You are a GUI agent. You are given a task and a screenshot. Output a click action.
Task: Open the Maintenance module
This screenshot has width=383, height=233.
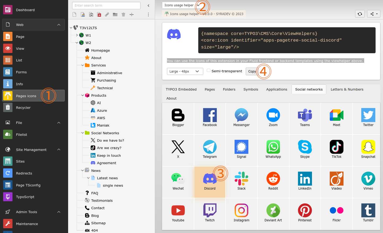tap(33, 224)
